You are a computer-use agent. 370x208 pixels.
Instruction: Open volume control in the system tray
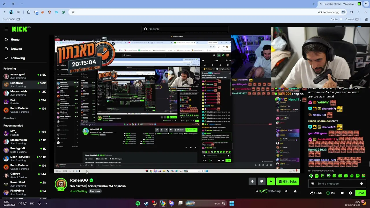[20, 203]
